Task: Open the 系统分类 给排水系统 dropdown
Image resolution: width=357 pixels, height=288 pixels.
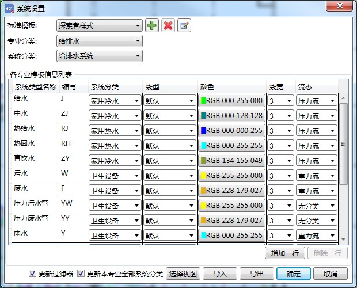Action: click(99, 56)
